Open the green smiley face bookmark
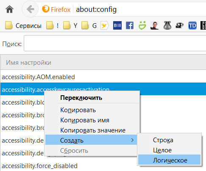This screenshot has width=206, height=171. click(142, 25)
